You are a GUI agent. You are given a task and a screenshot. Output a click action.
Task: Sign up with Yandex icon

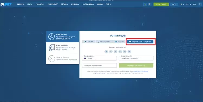pos(116,52)
